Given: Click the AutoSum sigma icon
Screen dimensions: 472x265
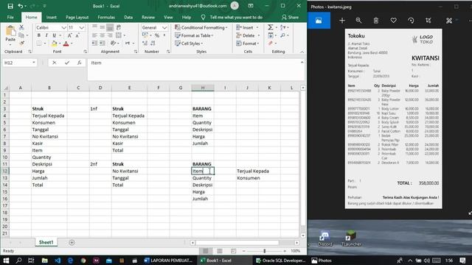Looking at the screenshot, I should coord(271,27).
